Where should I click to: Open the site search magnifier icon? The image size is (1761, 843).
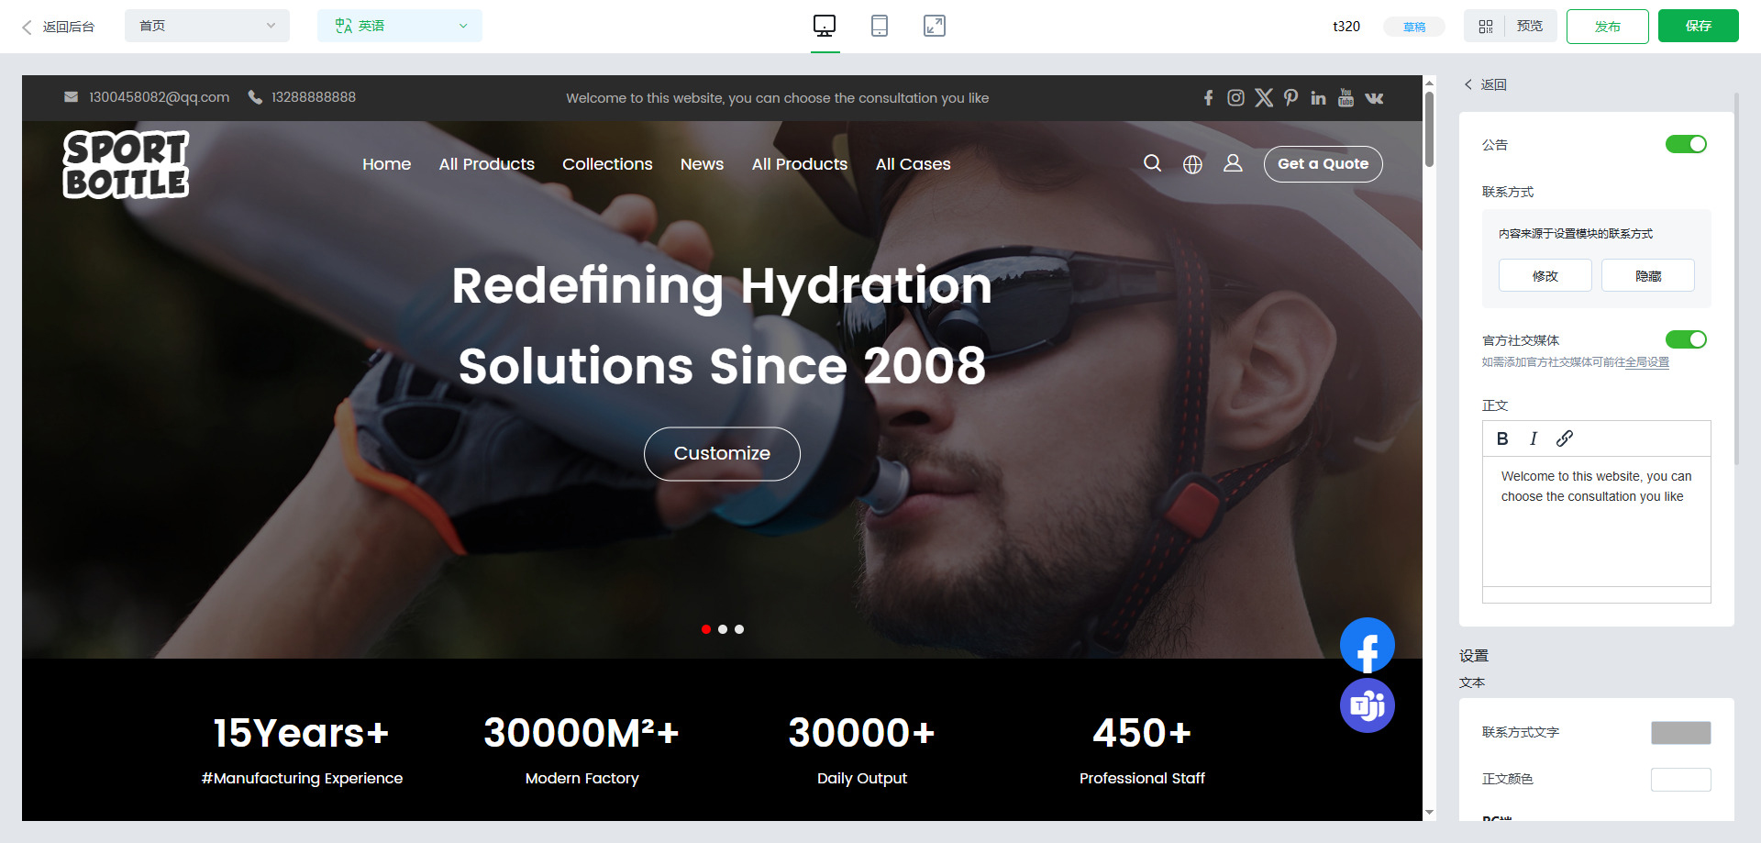tap(1152, 163)
